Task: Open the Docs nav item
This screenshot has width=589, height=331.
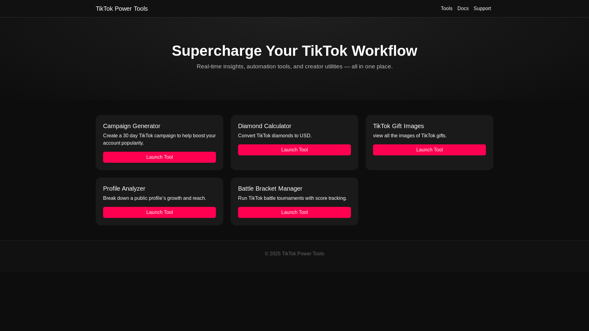Action: pyautogui.click(x=463, y=9)
